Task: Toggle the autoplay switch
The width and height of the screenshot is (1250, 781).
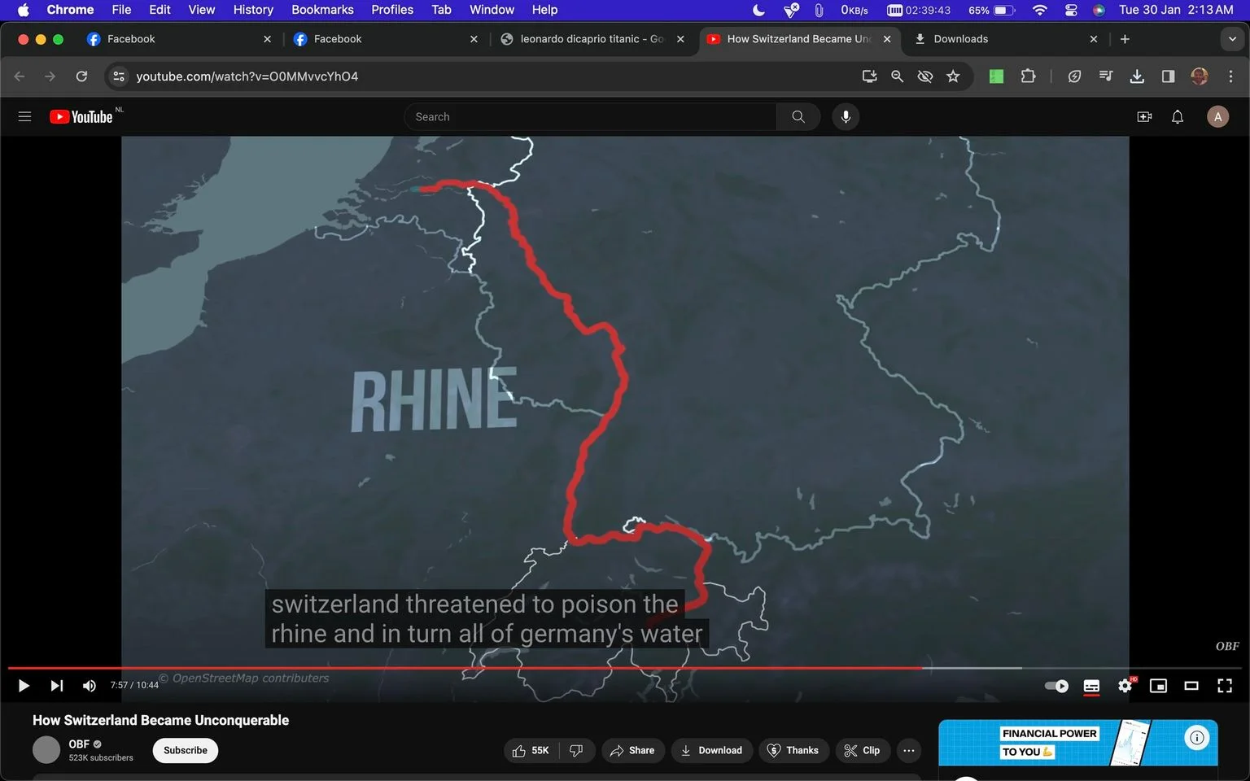Action: [1056, 686]
